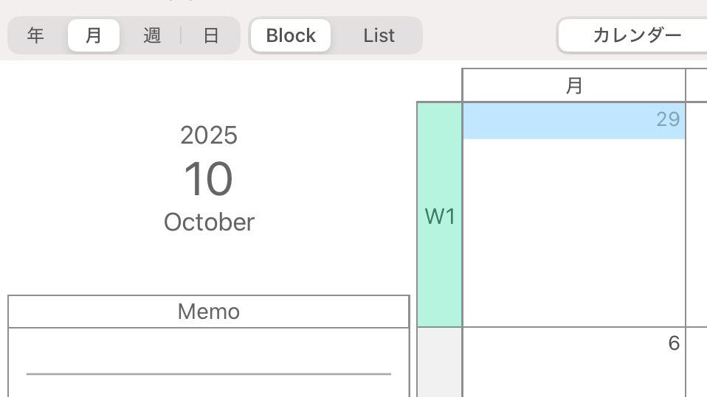Click the 月 weekday column header

click(573, 85)
